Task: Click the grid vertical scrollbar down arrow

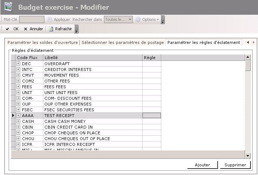Action: 248,156
